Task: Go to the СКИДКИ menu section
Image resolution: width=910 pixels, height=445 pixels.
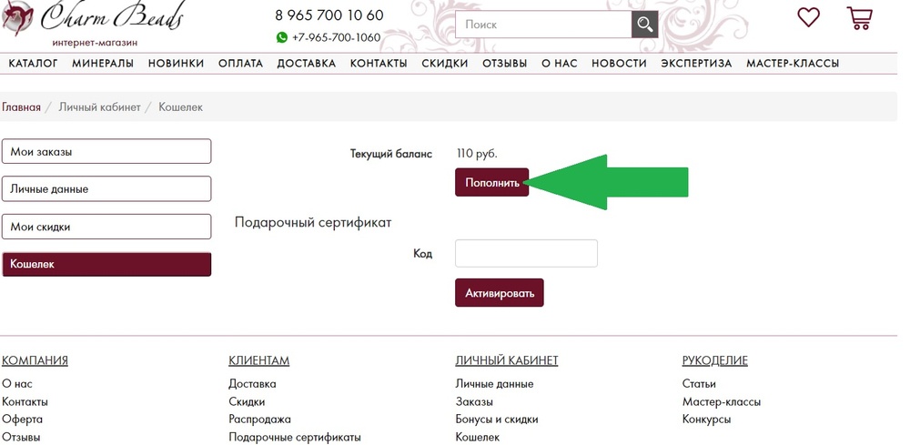Action: pyautogui.click(x=445, y=64)
